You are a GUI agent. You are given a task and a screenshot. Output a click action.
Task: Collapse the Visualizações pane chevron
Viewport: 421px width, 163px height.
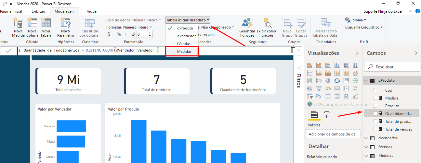(x=357, y=53)
